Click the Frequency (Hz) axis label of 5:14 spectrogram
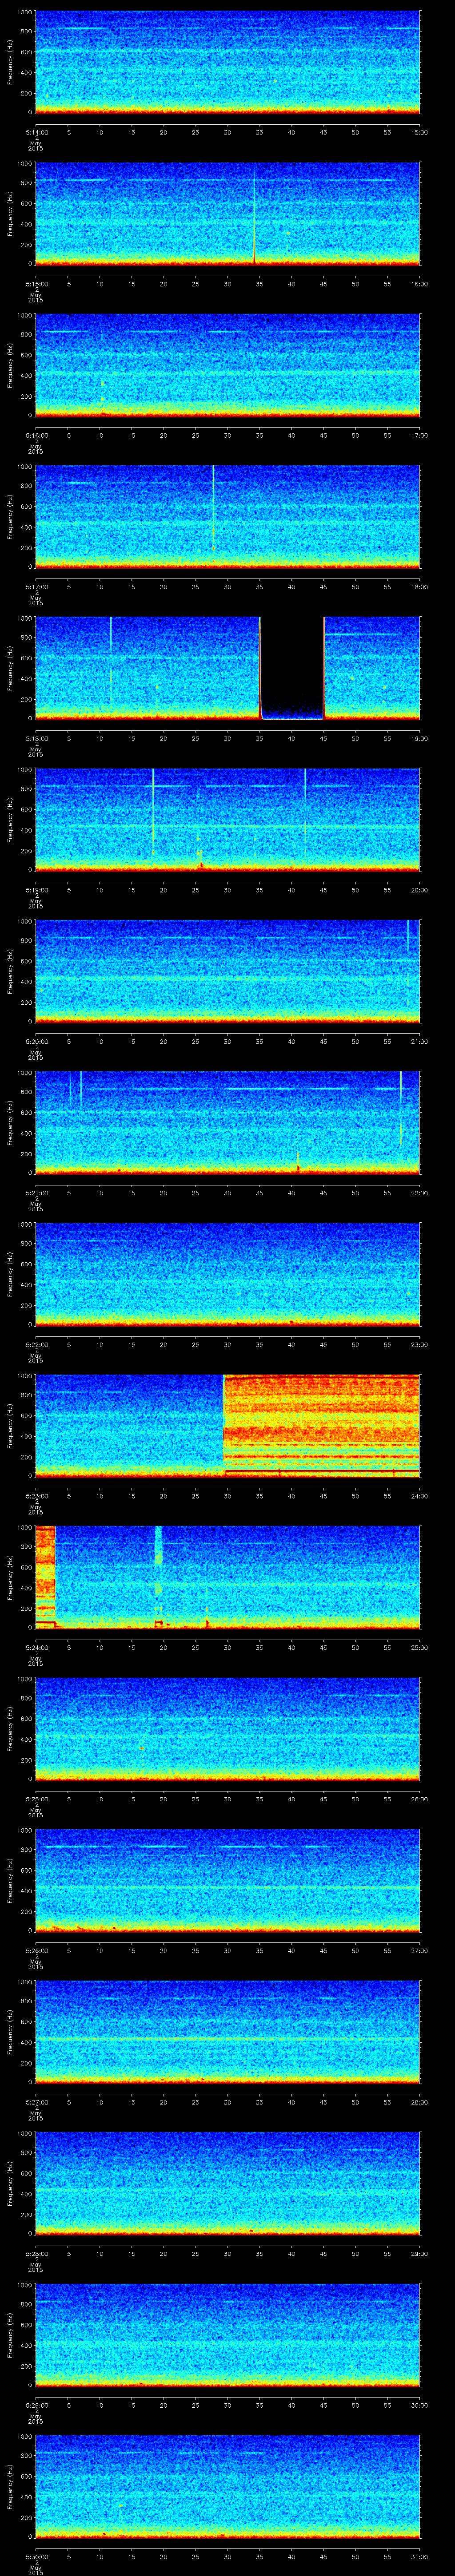455x2576 pixels. click(x=10, y=62)
